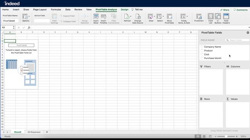
Task: Select the Sheet8 sheet tab
Action: (x=18, y=132)
